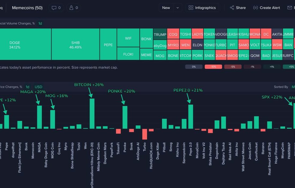Select the ELON treemap cell
This screenshot has height=188, width=295.
point(197,45)
